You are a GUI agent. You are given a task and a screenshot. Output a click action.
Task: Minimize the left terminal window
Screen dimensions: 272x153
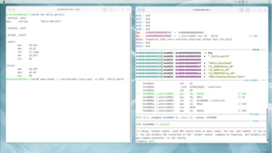[117, 9]
